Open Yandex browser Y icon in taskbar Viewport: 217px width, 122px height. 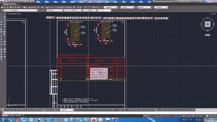31,120
